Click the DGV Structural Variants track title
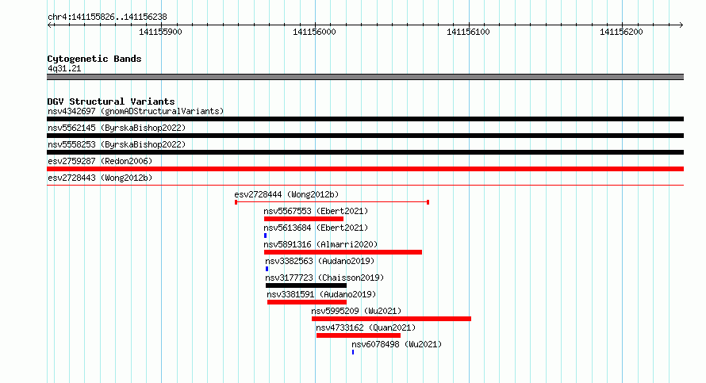This screenshot has height=383, width=706. [x=111, y=101]
